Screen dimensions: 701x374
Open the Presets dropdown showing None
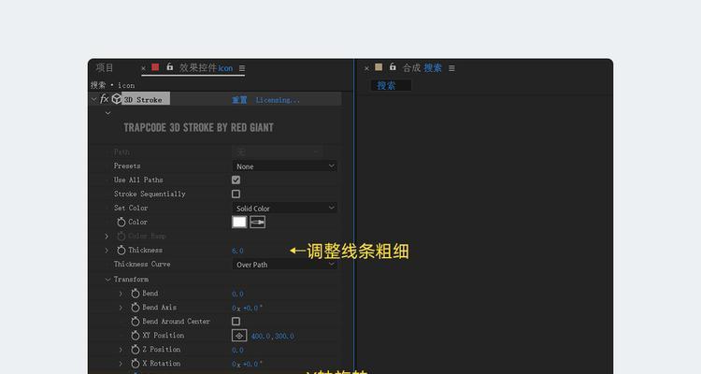coord(285,166)
